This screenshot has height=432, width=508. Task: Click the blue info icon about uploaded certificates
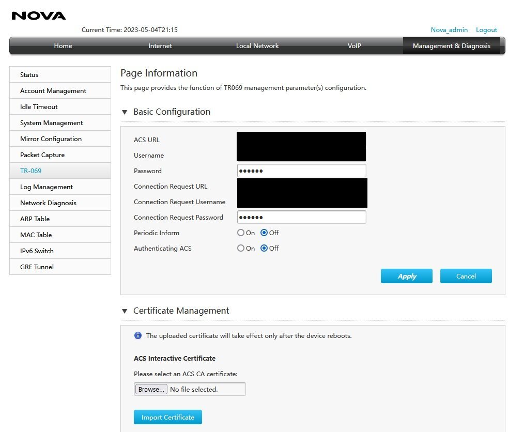click(137, 335)
